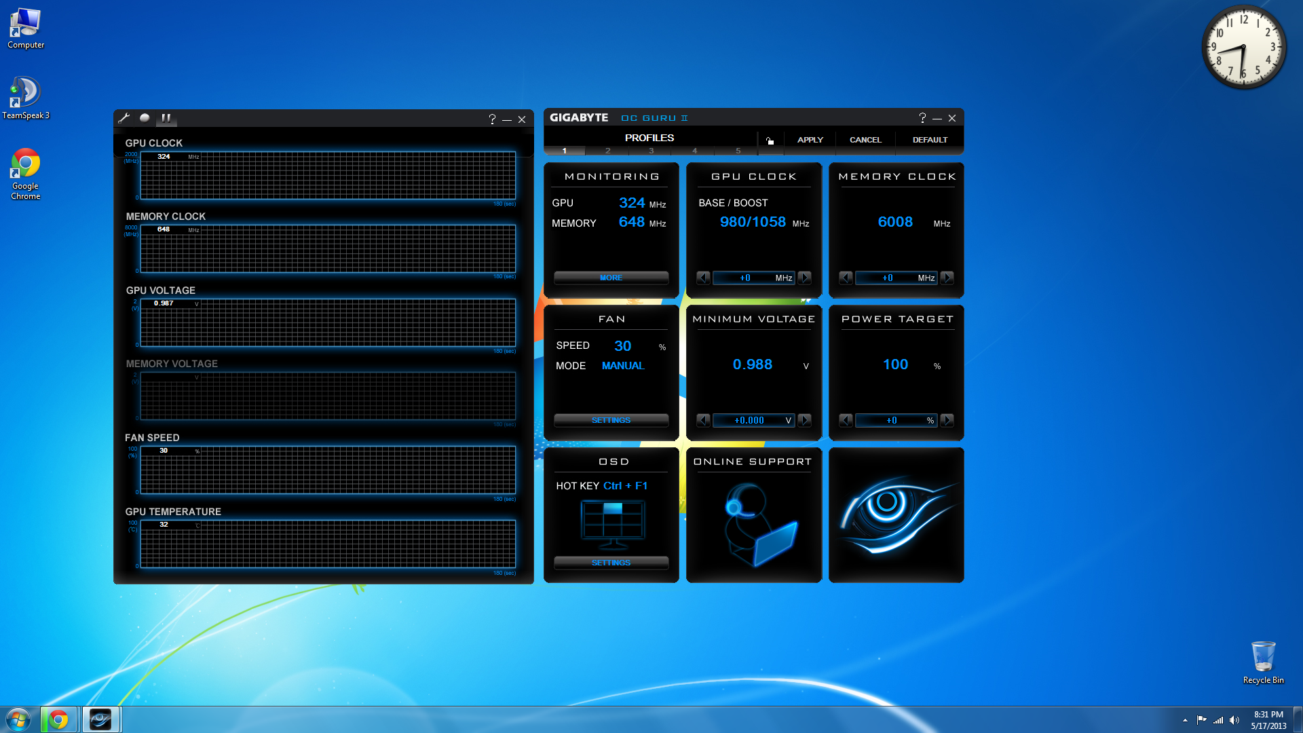1303x733 pixels.
Task: Click the OC Guru help question mark
Action: click(x=922, y=118)
